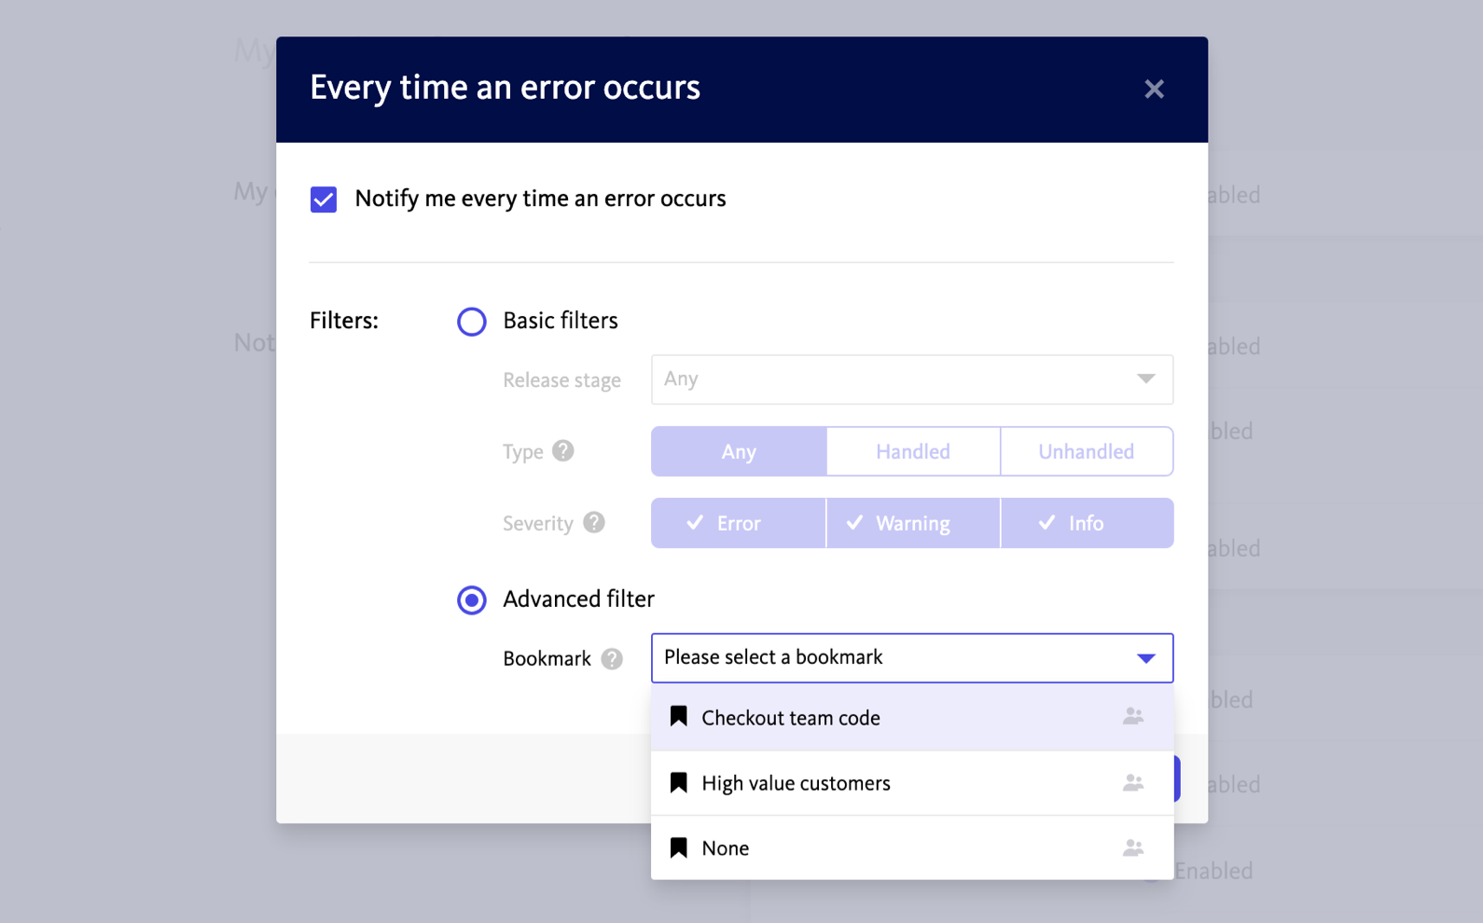Click the Filters: label

(x=344, y=321)
